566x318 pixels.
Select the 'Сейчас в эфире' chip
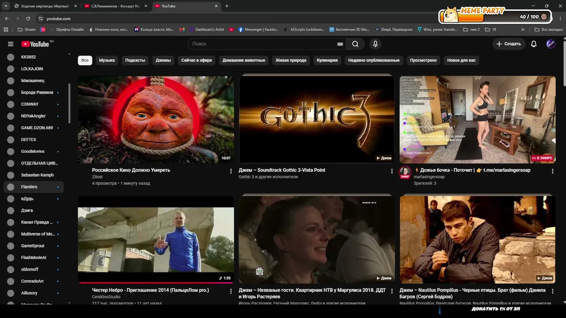click(x=197, y=60)
